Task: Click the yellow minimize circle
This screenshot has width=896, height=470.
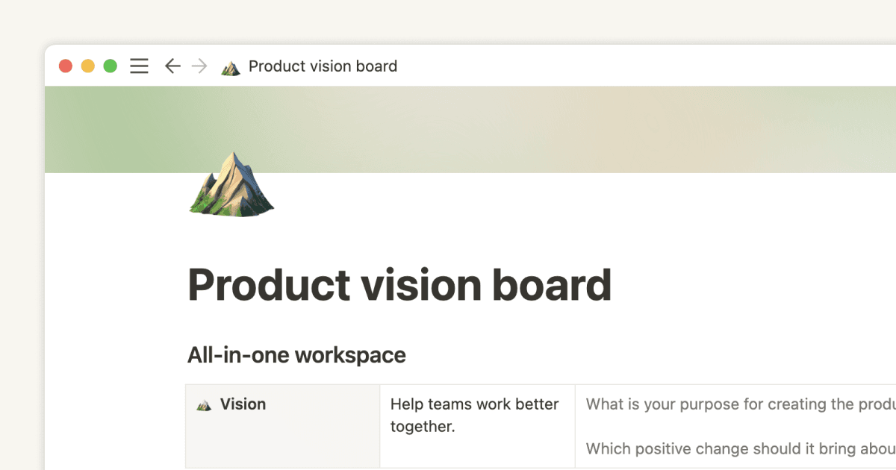Action: [x=87, y=66]
